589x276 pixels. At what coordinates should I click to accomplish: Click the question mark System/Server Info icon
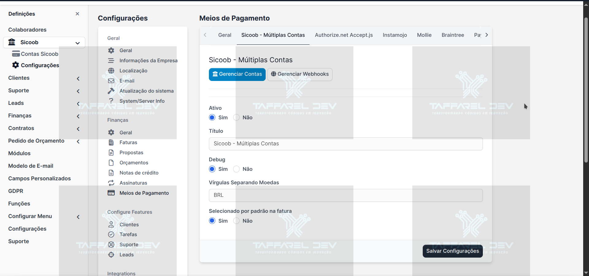pyautogui.click(x=111, y=101)
